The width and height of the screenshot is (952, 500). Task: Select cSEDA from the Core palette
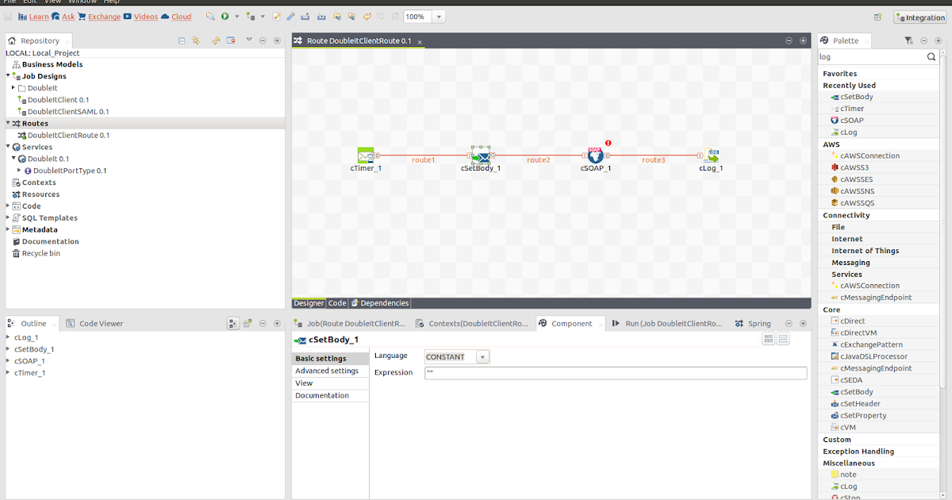click(x=847, y=379)
